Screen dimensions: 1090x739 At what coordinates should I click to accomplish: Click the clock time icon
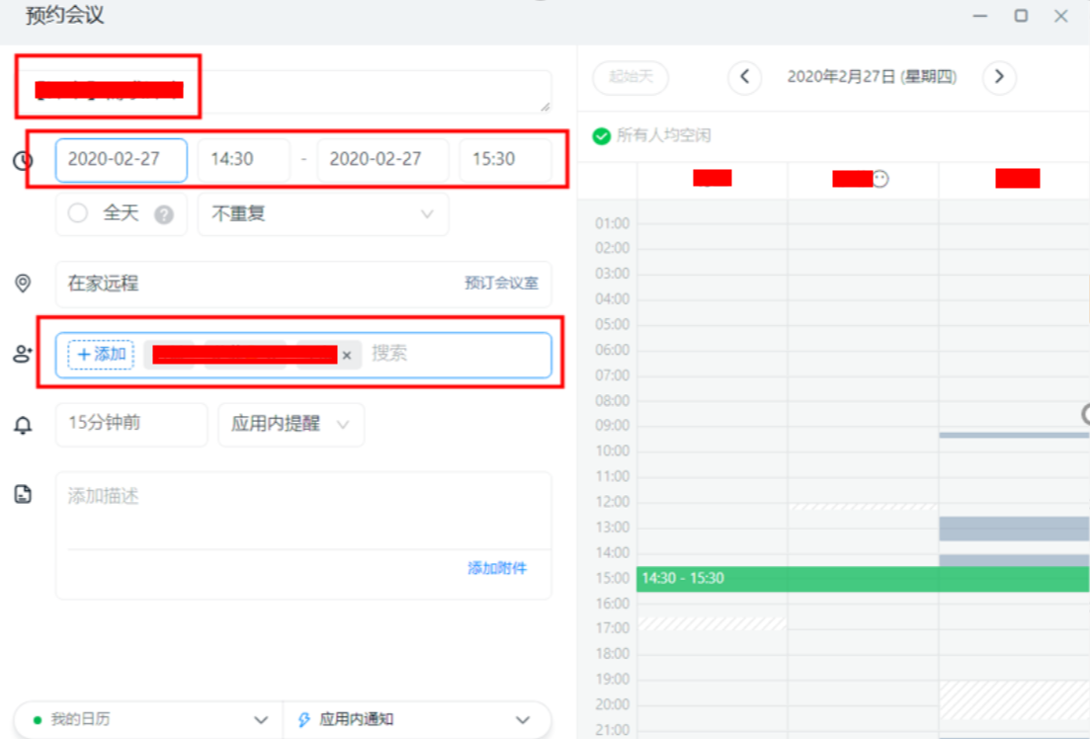(x=23, y=161)
